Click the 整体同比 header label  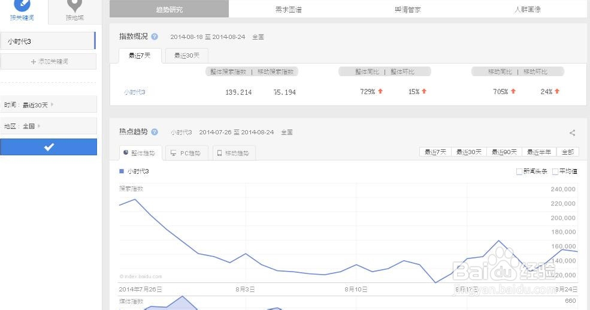tap(367, 71)
